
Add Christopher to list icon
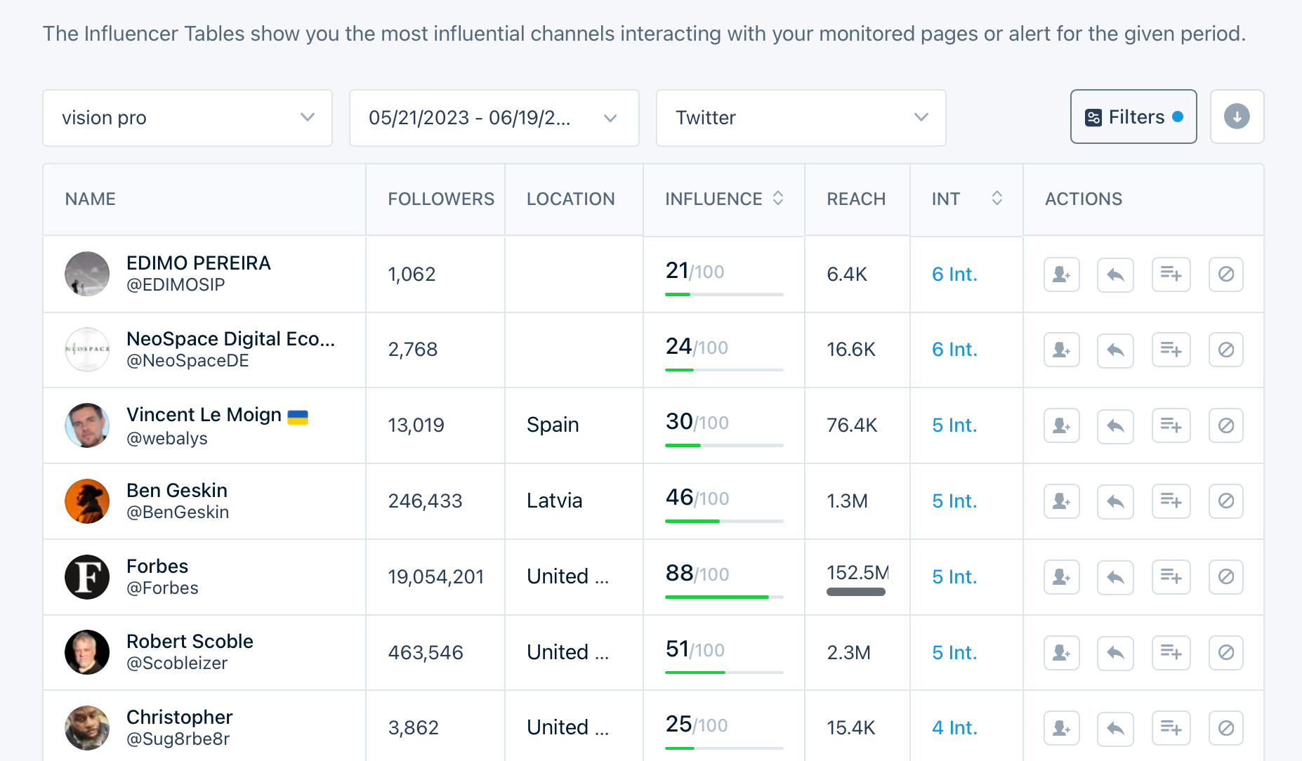click(1171, 728)
